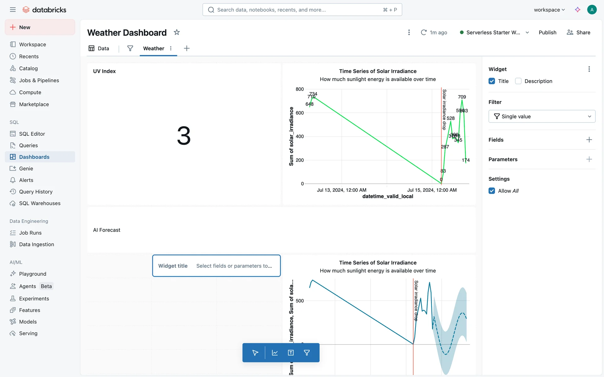Open the Single value filter dropdown
The height and width of the screenshot is (377, 604).
tap(542, 116)
